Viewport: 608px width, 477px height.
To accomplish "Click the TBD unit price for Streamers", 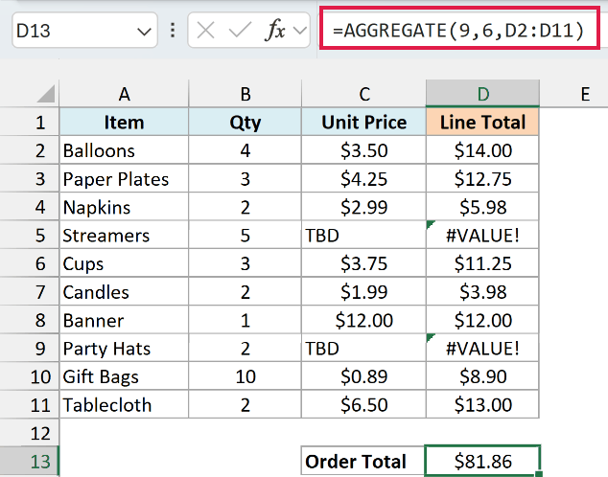I will [x=363, y=235].
